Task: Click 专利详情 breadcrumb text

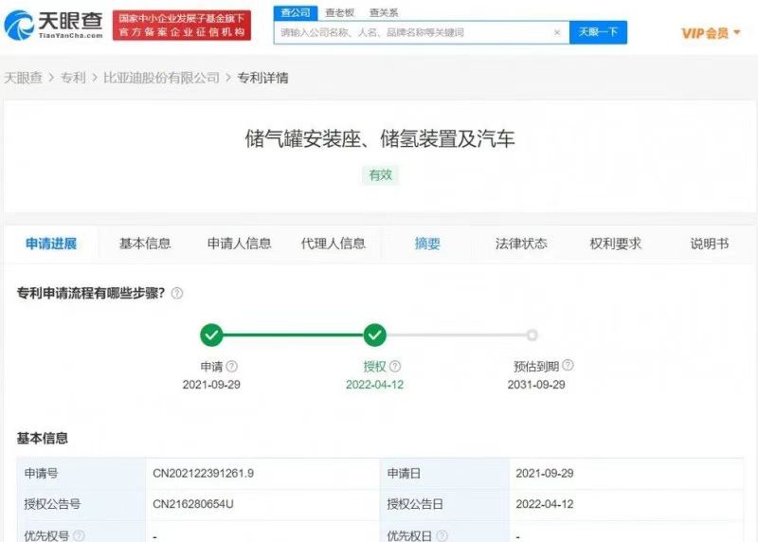Action: (x=262, y=78)
